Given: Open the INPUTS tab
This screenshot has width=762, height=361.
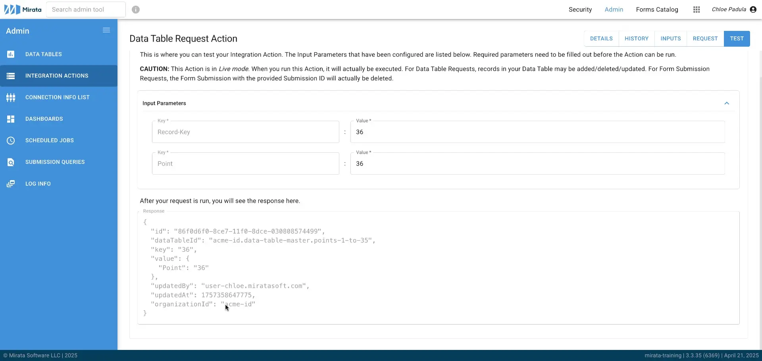Looking at the screenshot, I should click(x=670, y=38).
